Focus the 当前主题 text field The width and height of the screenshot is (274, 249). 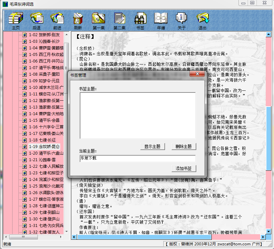pyautogui.click(x=138, y=159)
